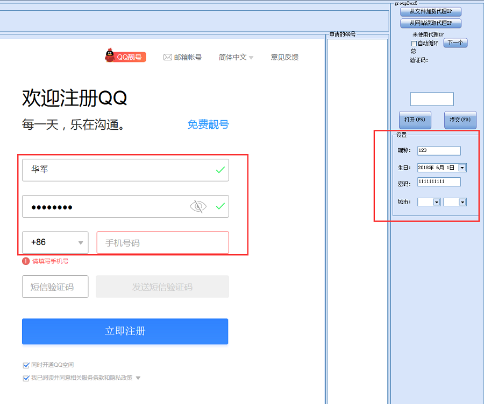Open the first 城市 dropdown
Screen dimensions: 484x404
(x=436, y=202)
